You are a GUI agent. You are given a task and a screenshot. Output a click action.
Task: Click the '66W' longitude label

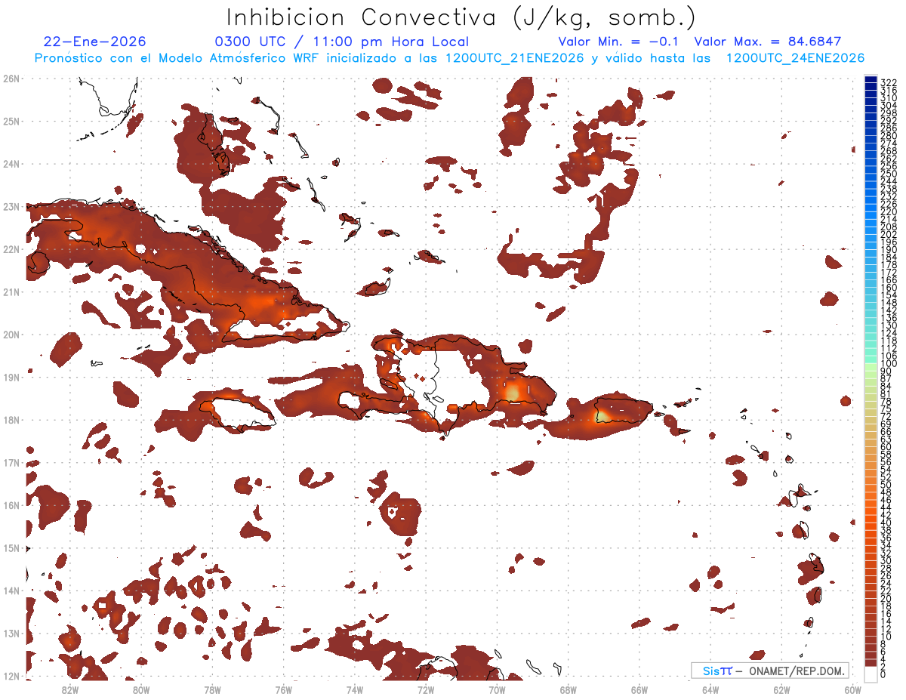point(639,689)
